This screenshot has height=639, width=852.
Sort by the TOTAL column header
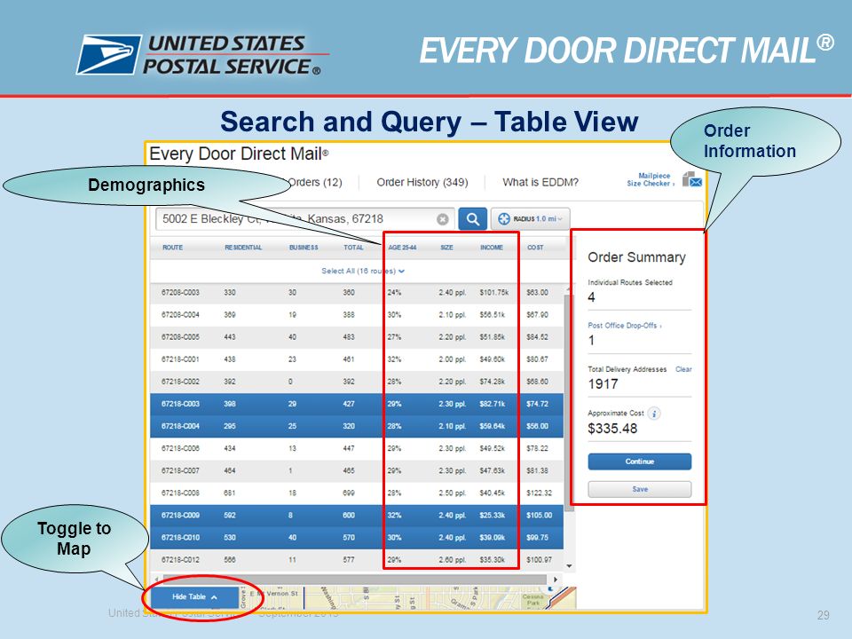click(x=353, y=248)
